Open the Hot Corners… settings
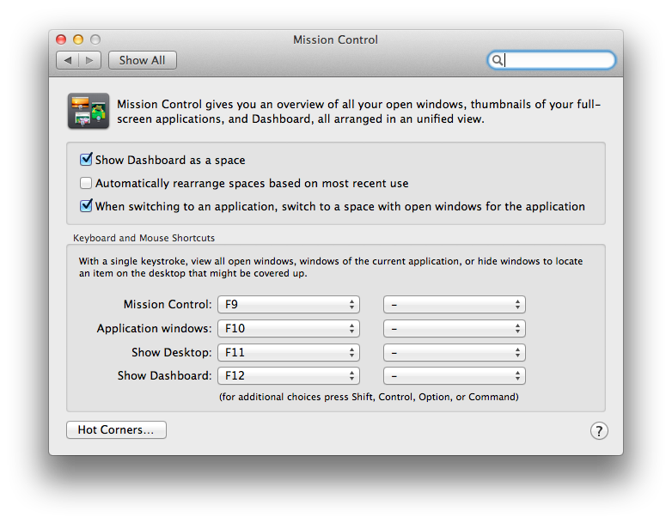This screenshot has height=523, width=672. pyautogui.click(x=116, y=429)
